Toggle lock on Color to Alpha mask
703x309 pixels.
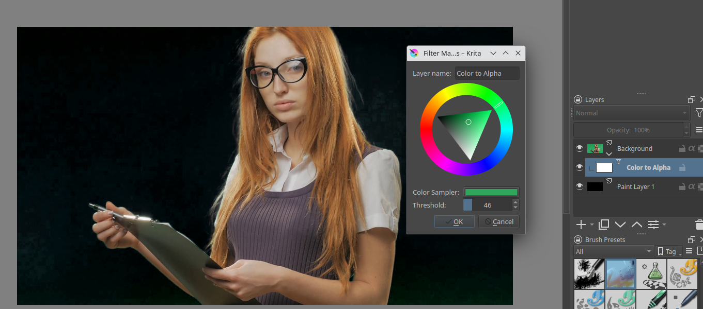(682, 167)
